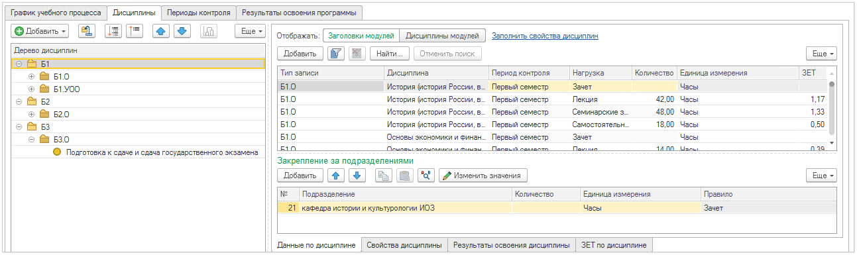
Task: Click the greyed chart icon in tree toolbar
Action: point(209,31)
